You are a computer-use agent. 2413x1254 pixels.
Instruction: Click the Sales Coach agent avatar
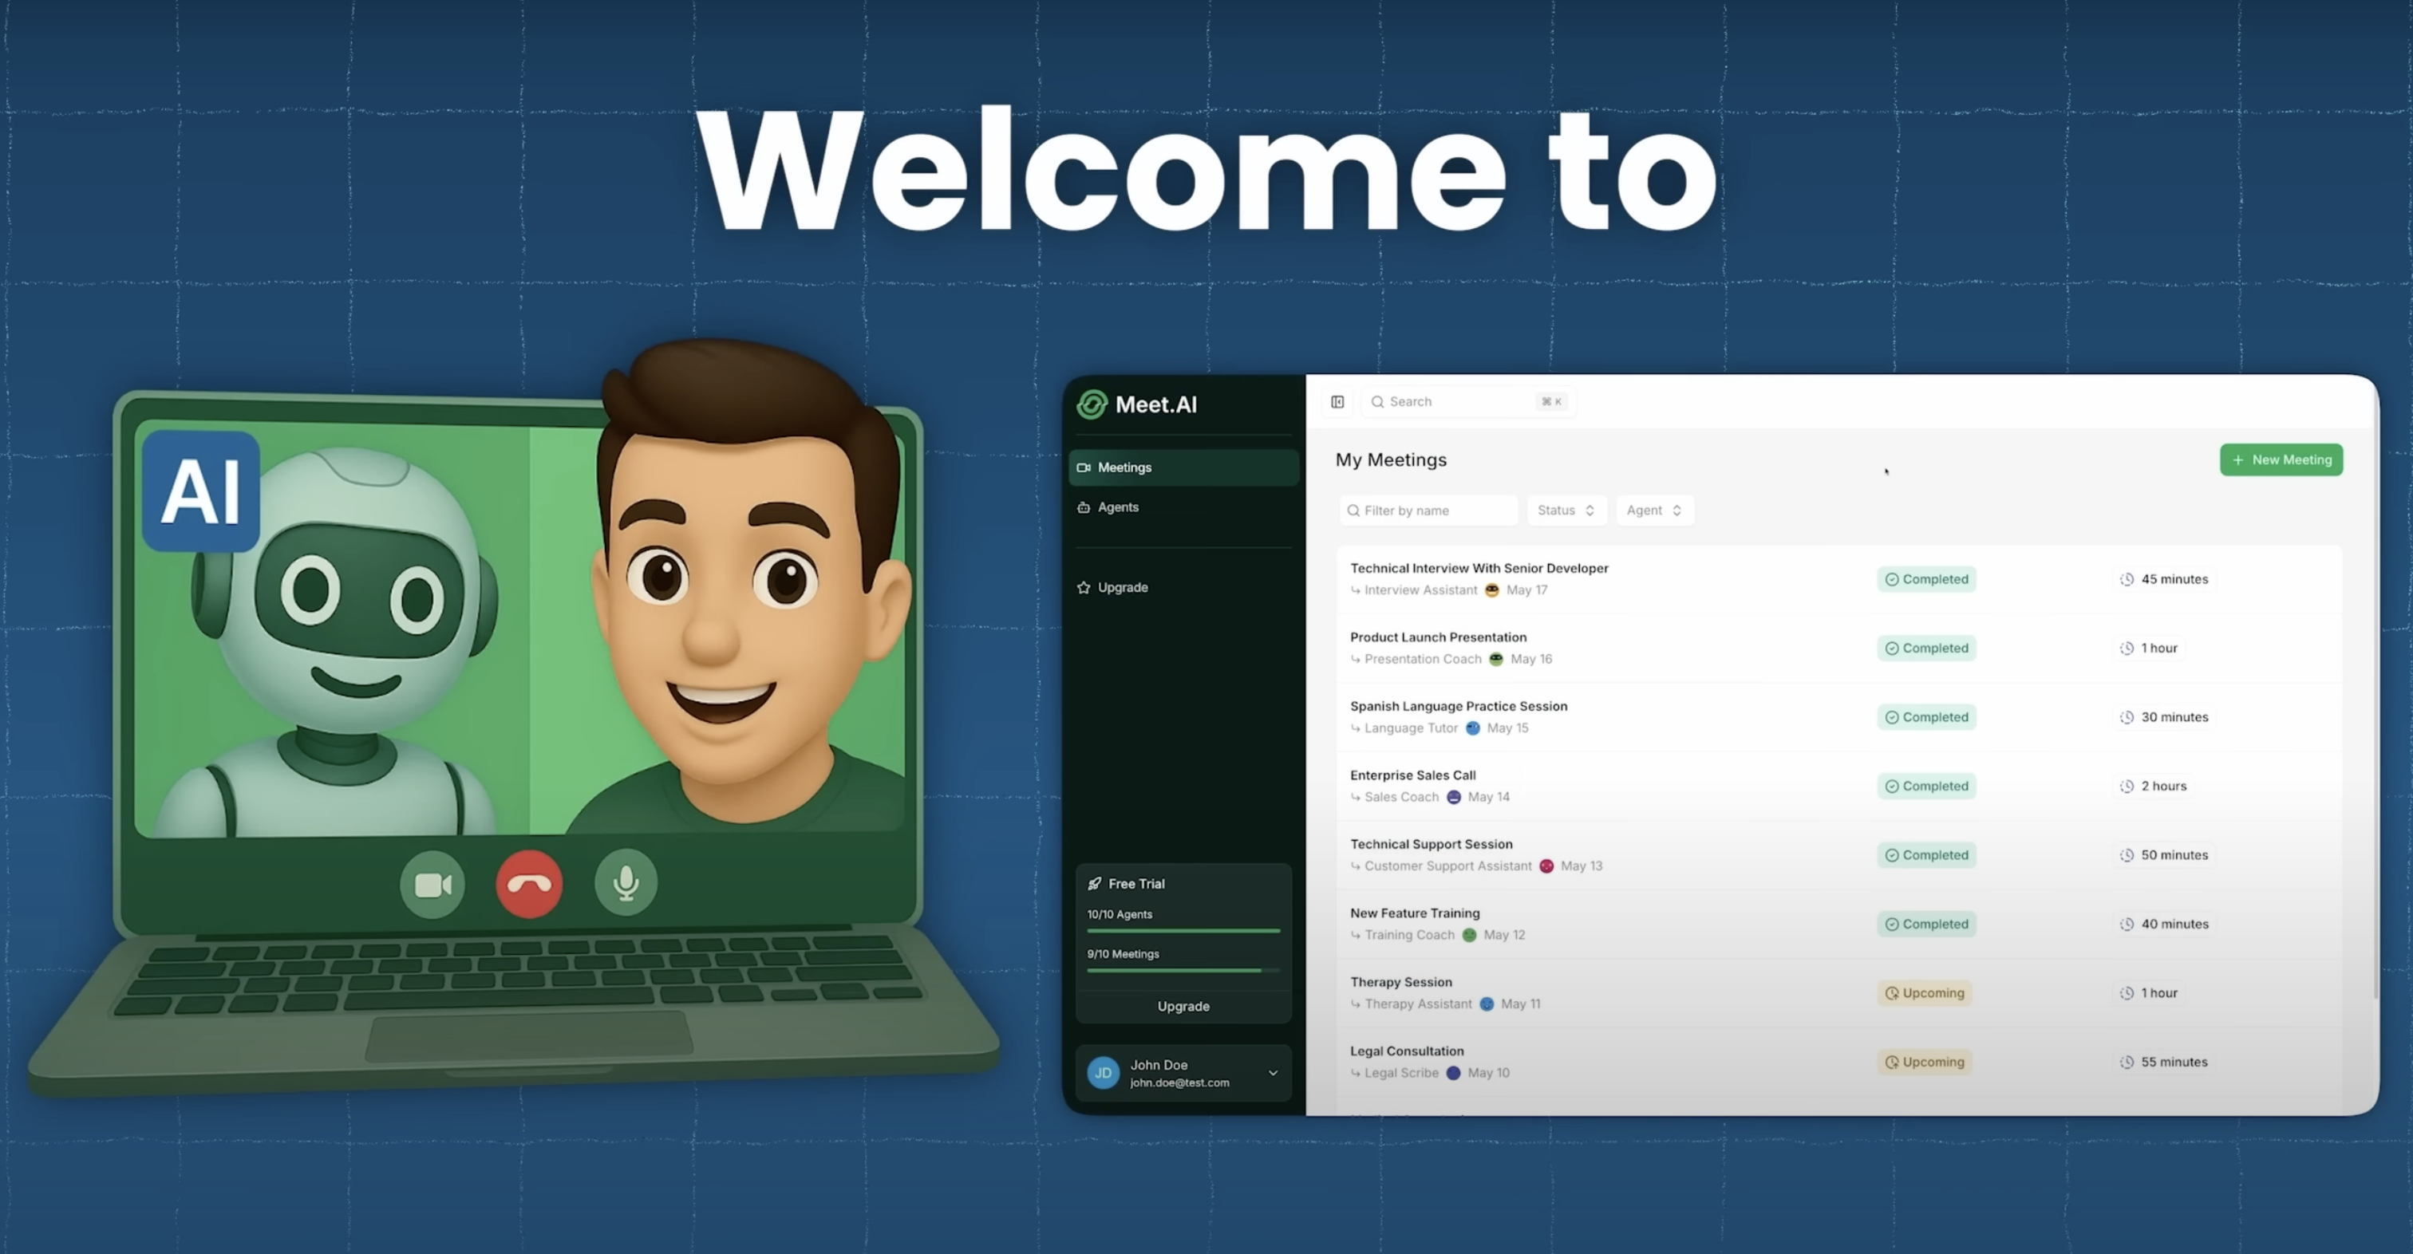(1454, 797)
